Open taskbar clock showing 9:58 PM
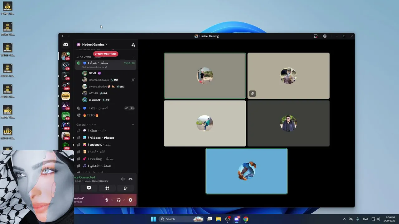The image size is (399, 224). (x=390, y=219)
